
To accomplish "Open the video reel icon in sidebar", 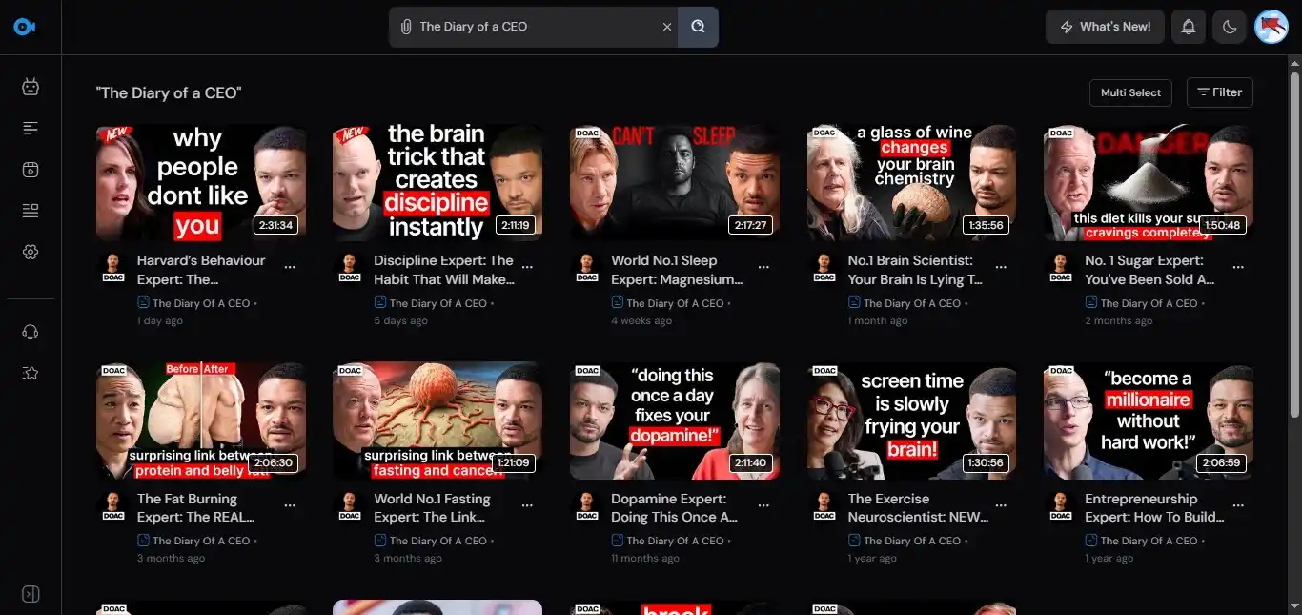I will pyautogui.click(x=31, y=170).
